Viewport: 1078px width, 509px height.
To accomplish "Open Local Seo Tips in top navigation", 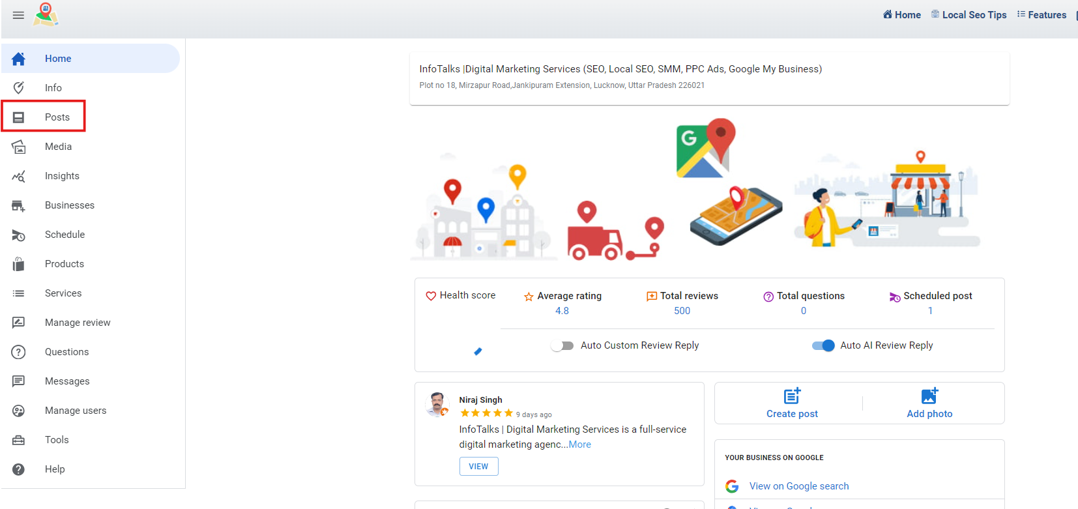I will 974,15.
